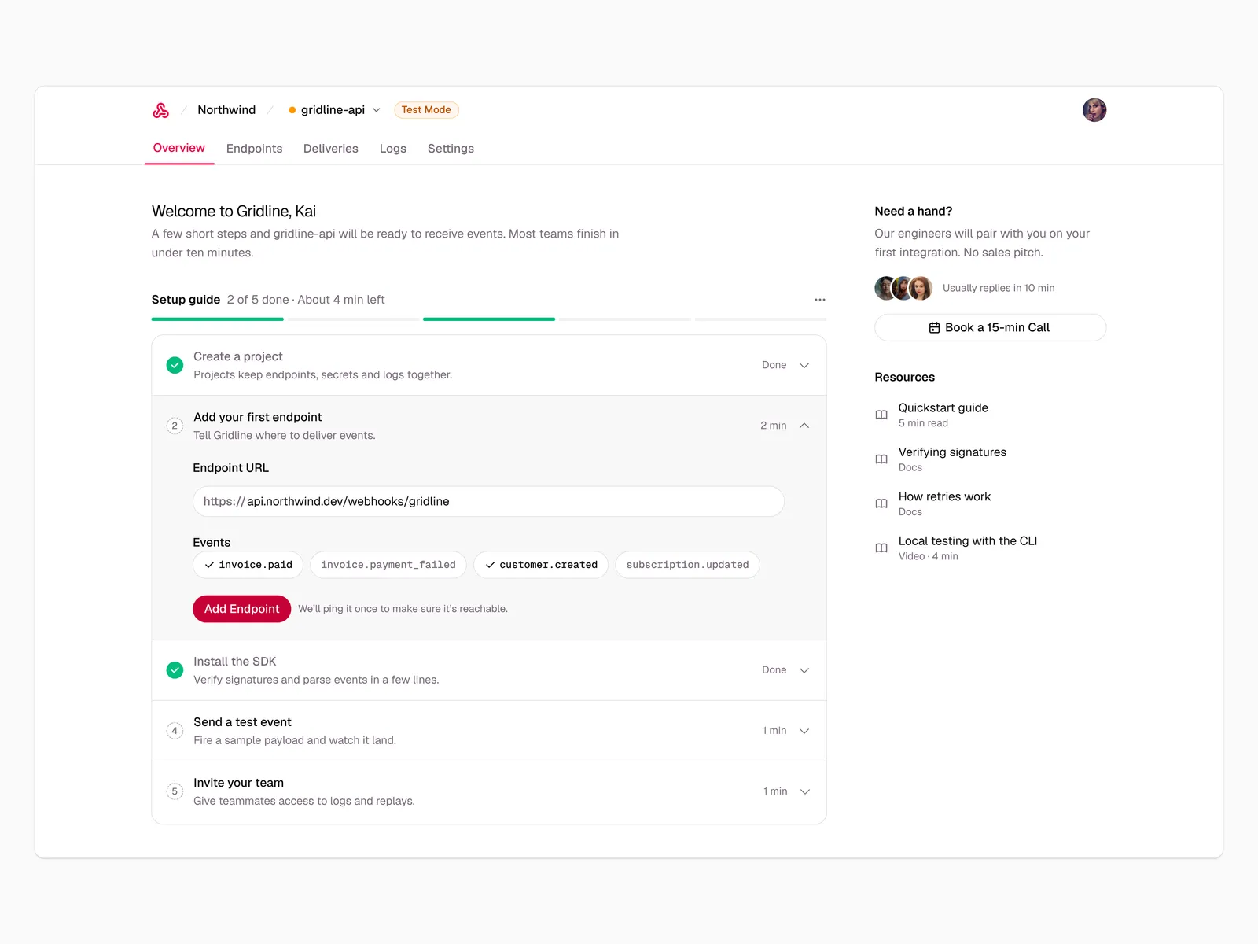
Task: Go to the Settings tab
Action: pos(451,149)
